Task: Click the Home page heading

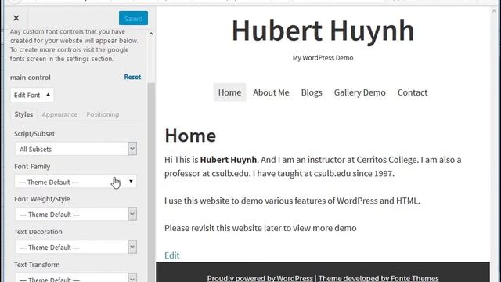Action: [190, 136]
